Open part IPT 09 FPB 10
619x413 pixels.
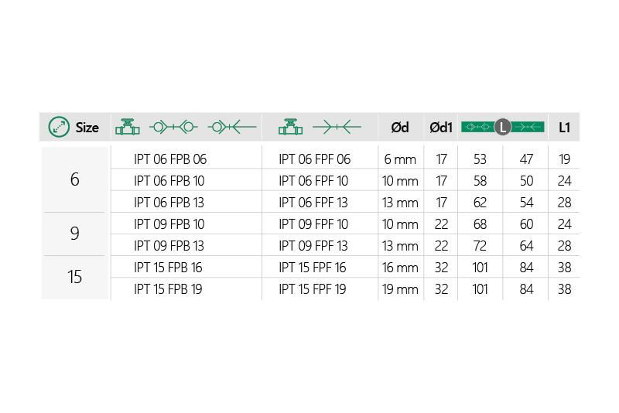point(170,224)
